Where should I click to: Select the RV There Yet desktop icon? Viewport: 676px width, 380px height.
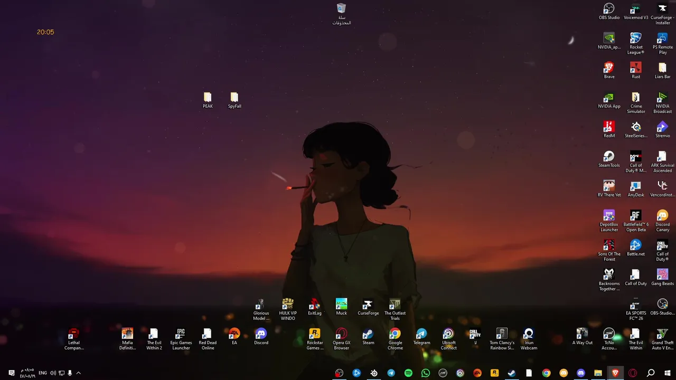pyautogui.click(x=609, y=189)
